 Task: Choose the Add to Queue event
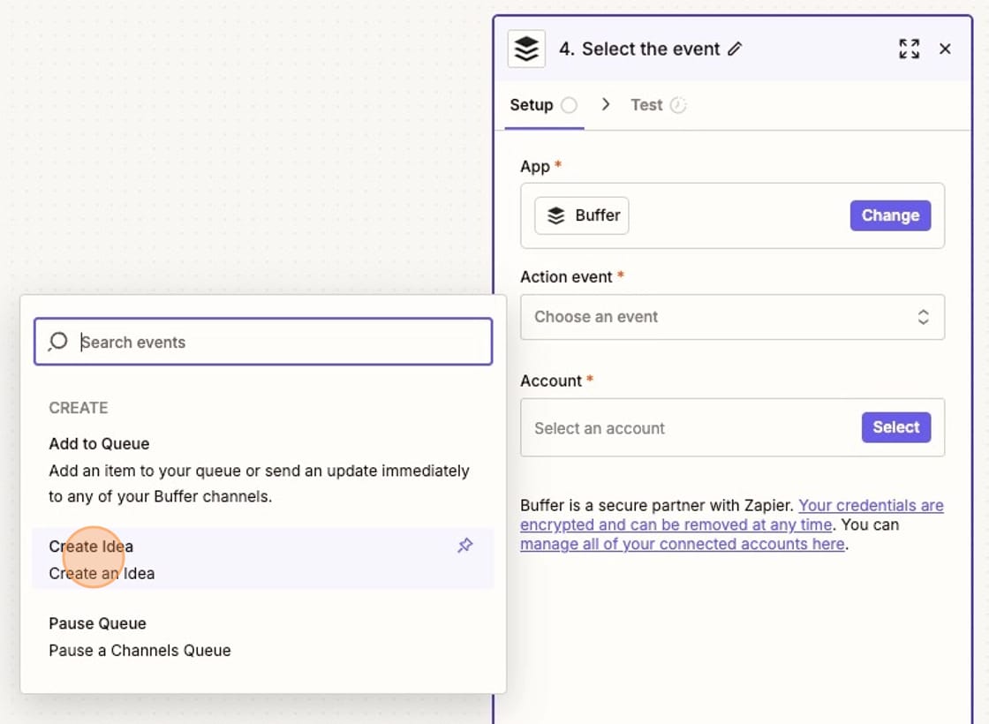(x=263, y=470)
